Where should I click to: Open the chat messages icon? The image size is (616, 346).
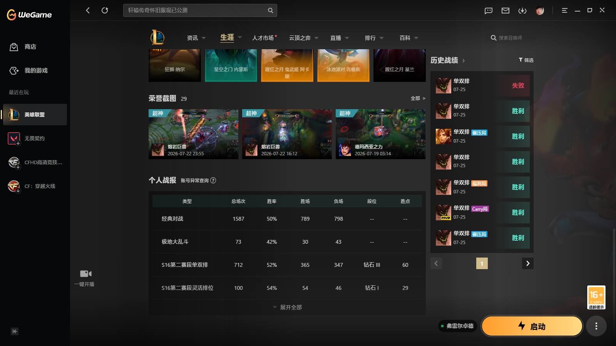[489, 10]
